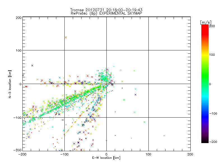This screenshot has width=224, height=168.
Task: Click the colorbar tick value 100
Action: point(212,55)
